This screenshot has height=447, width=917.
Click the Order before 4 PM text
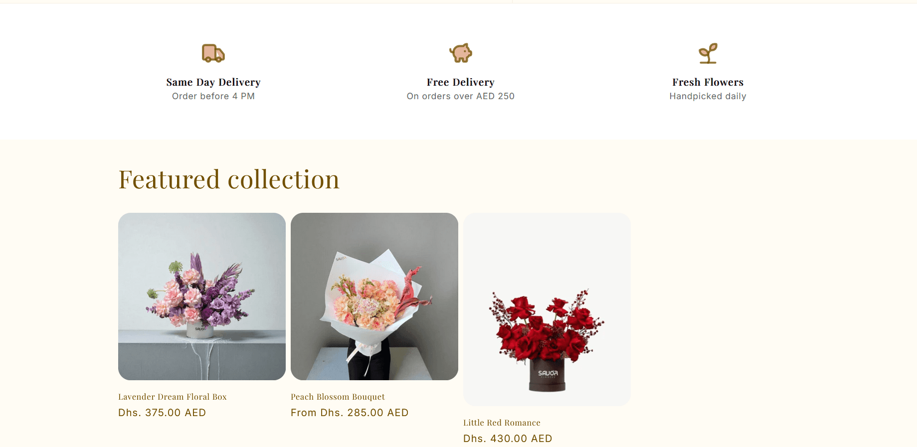213,96
